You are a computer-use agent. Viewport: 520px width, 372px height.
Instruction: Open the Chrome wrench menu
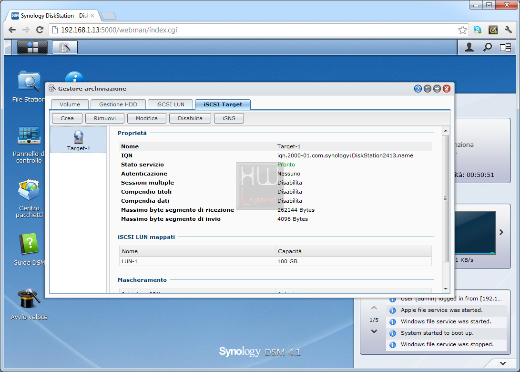(508, 30)
